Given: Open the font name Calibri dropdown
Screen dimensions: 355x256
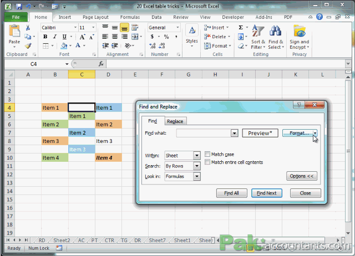Looking at the screenshot, I should point(75,28).
